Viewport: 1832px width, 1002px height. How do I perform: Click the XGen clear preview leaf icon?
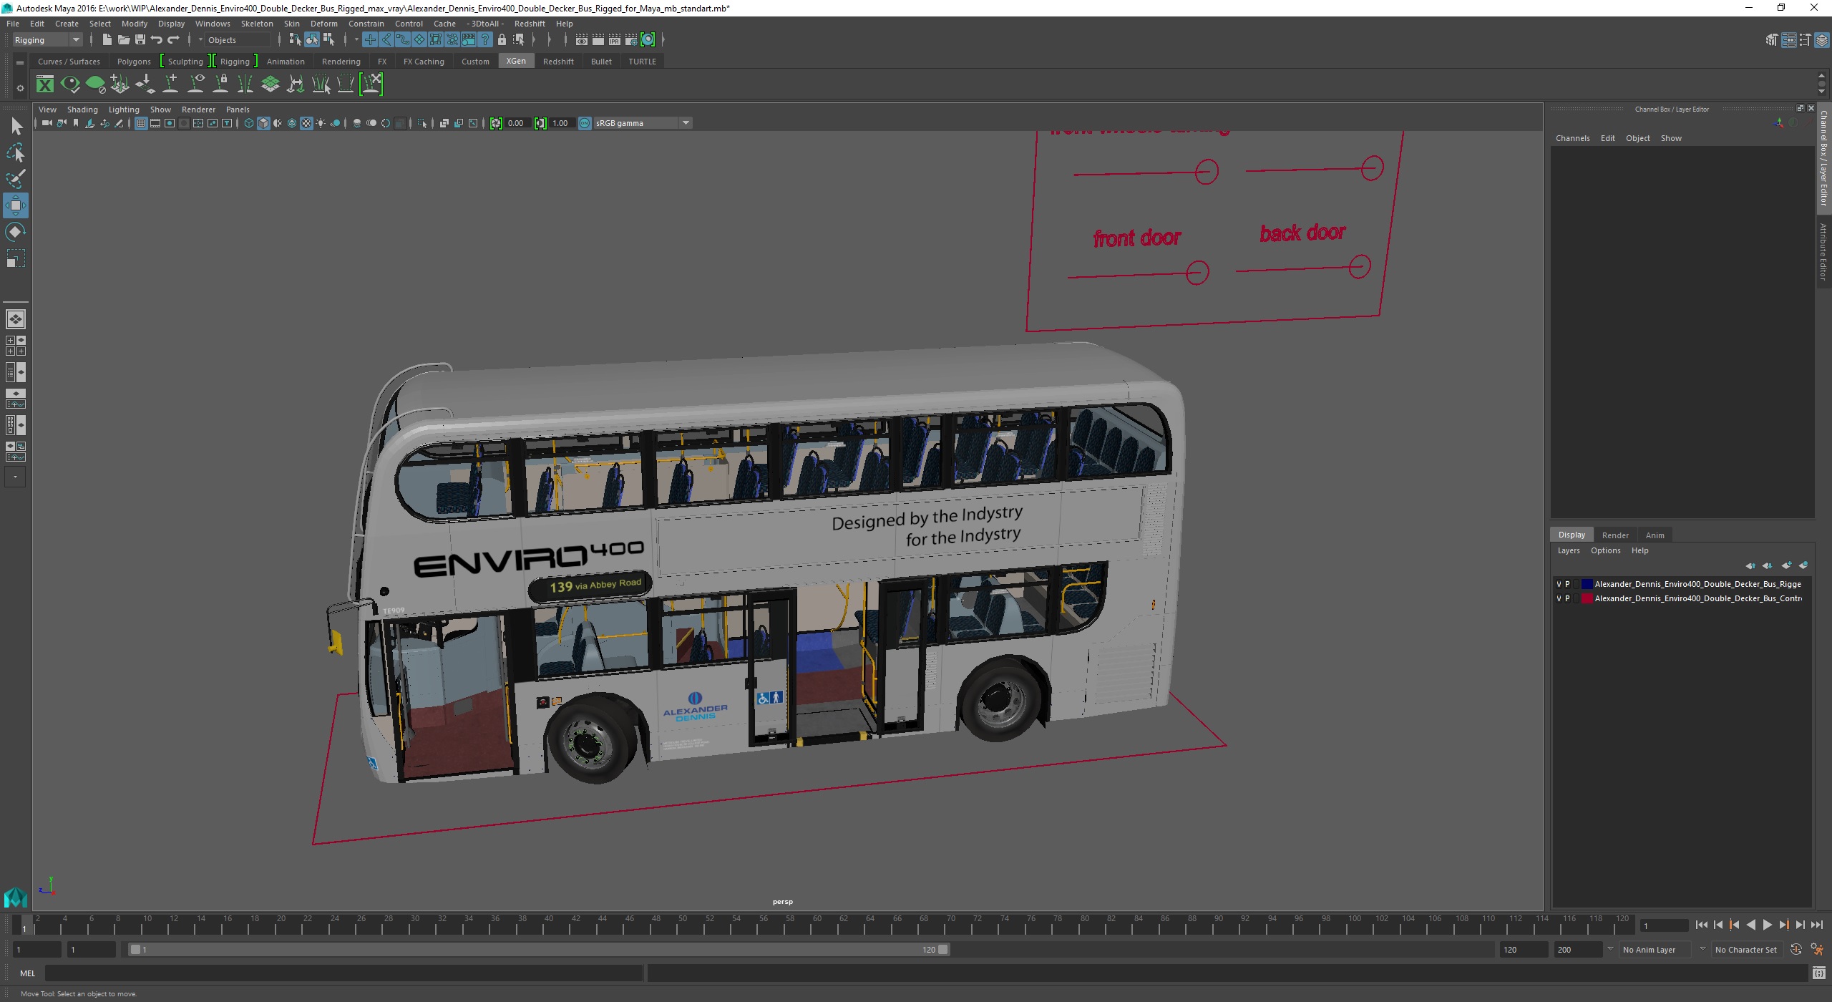(95, 84)
